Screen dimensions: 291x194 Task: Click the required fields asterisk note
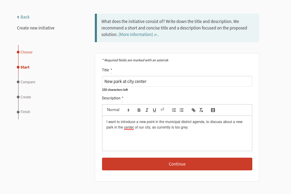135,60
